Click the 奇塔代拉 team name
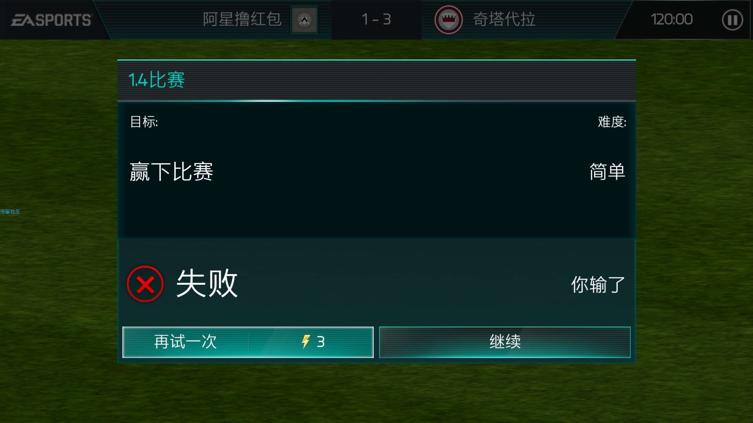This screenshot has height=423, width=753. pos(504,19)
